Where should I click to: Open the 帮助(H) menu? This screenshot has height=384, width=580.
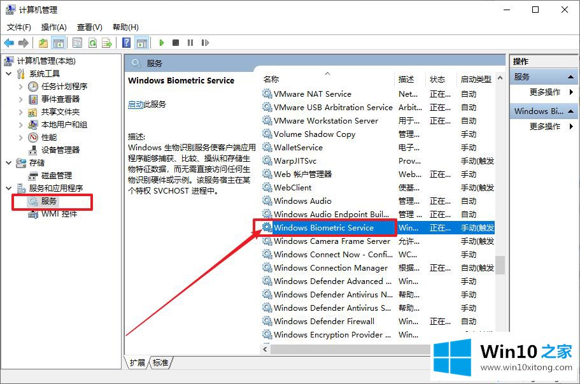125,27
